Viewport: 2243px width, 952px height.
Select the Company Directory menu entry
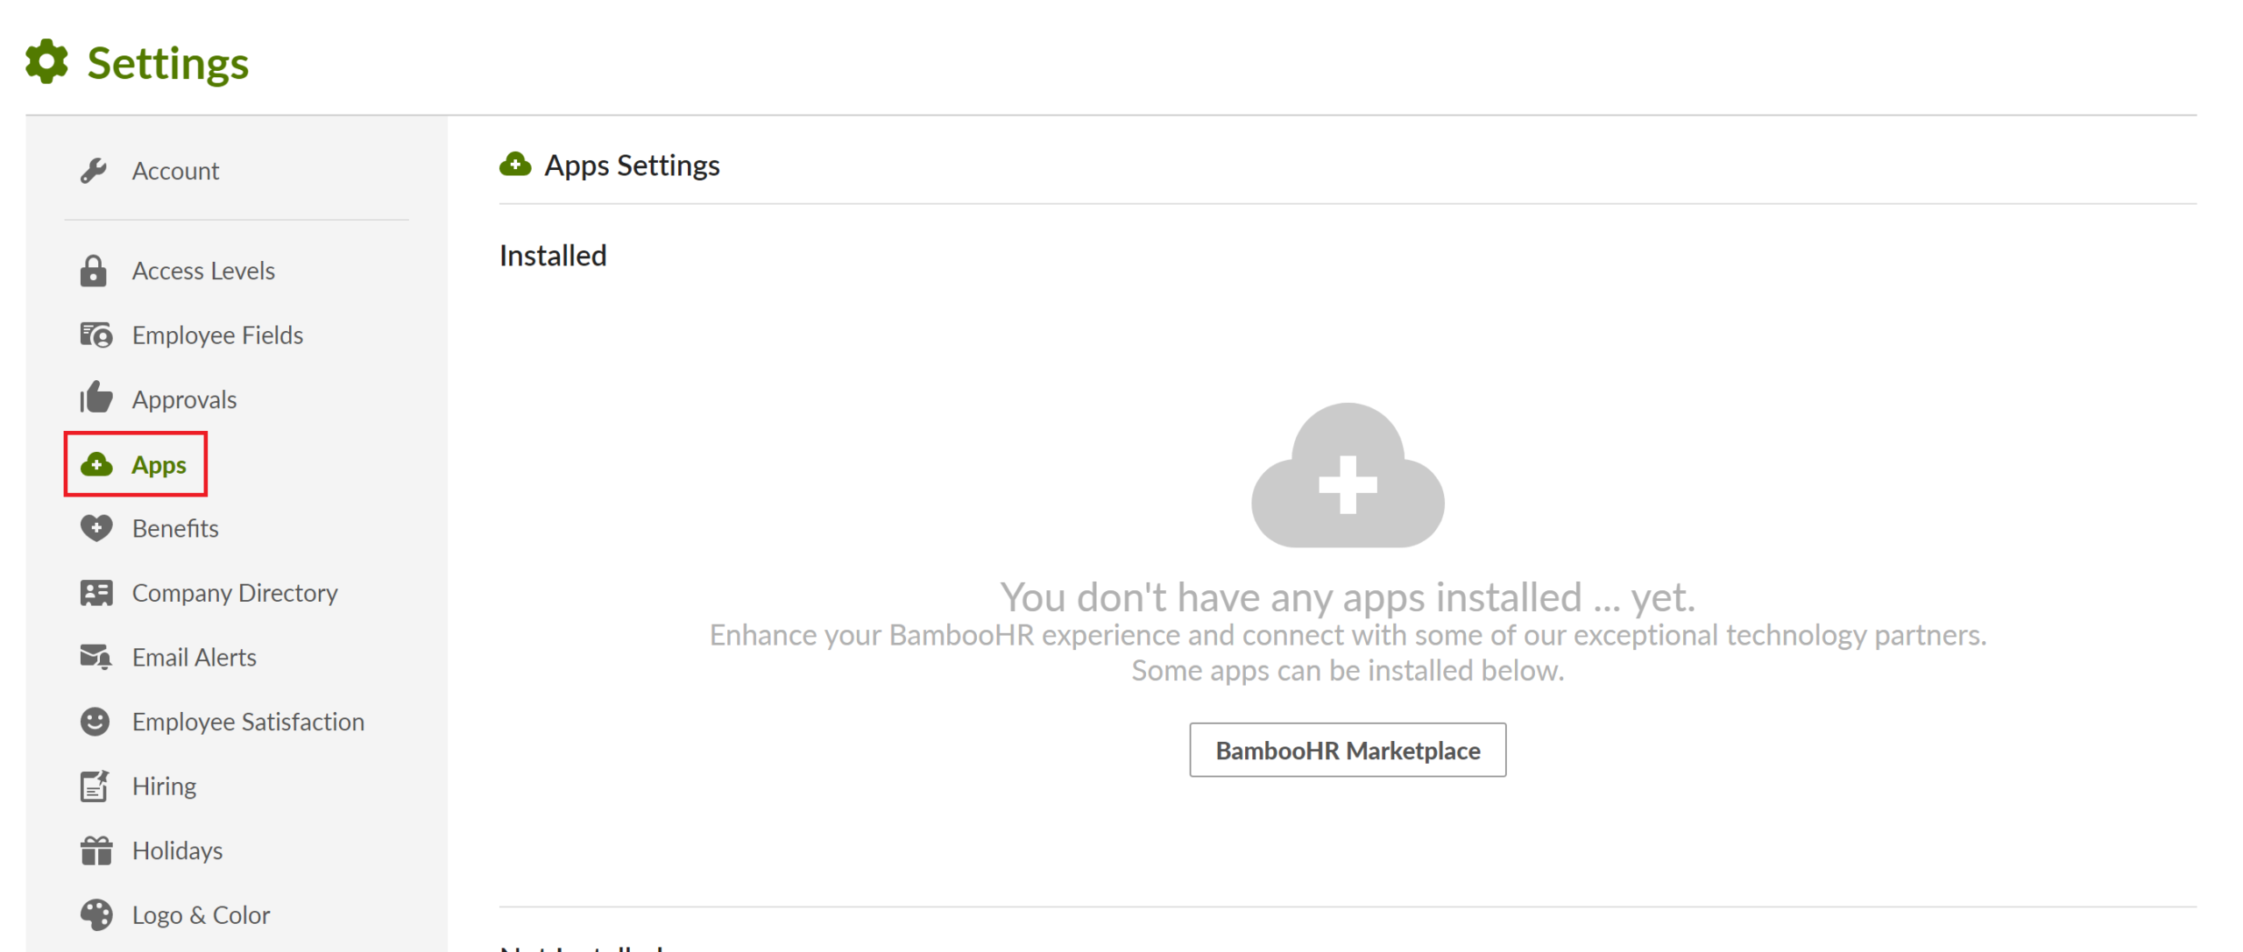tap(234, 593)
